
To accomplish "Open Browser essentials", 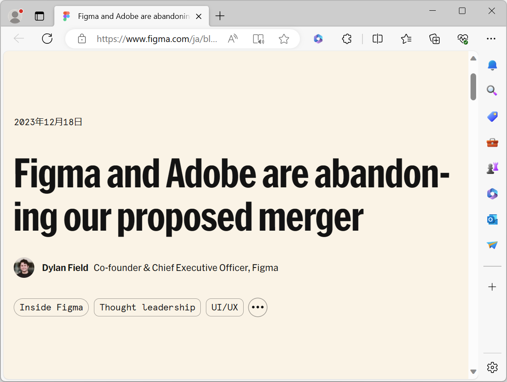I will pyautogui.click(x=463, y=39).
